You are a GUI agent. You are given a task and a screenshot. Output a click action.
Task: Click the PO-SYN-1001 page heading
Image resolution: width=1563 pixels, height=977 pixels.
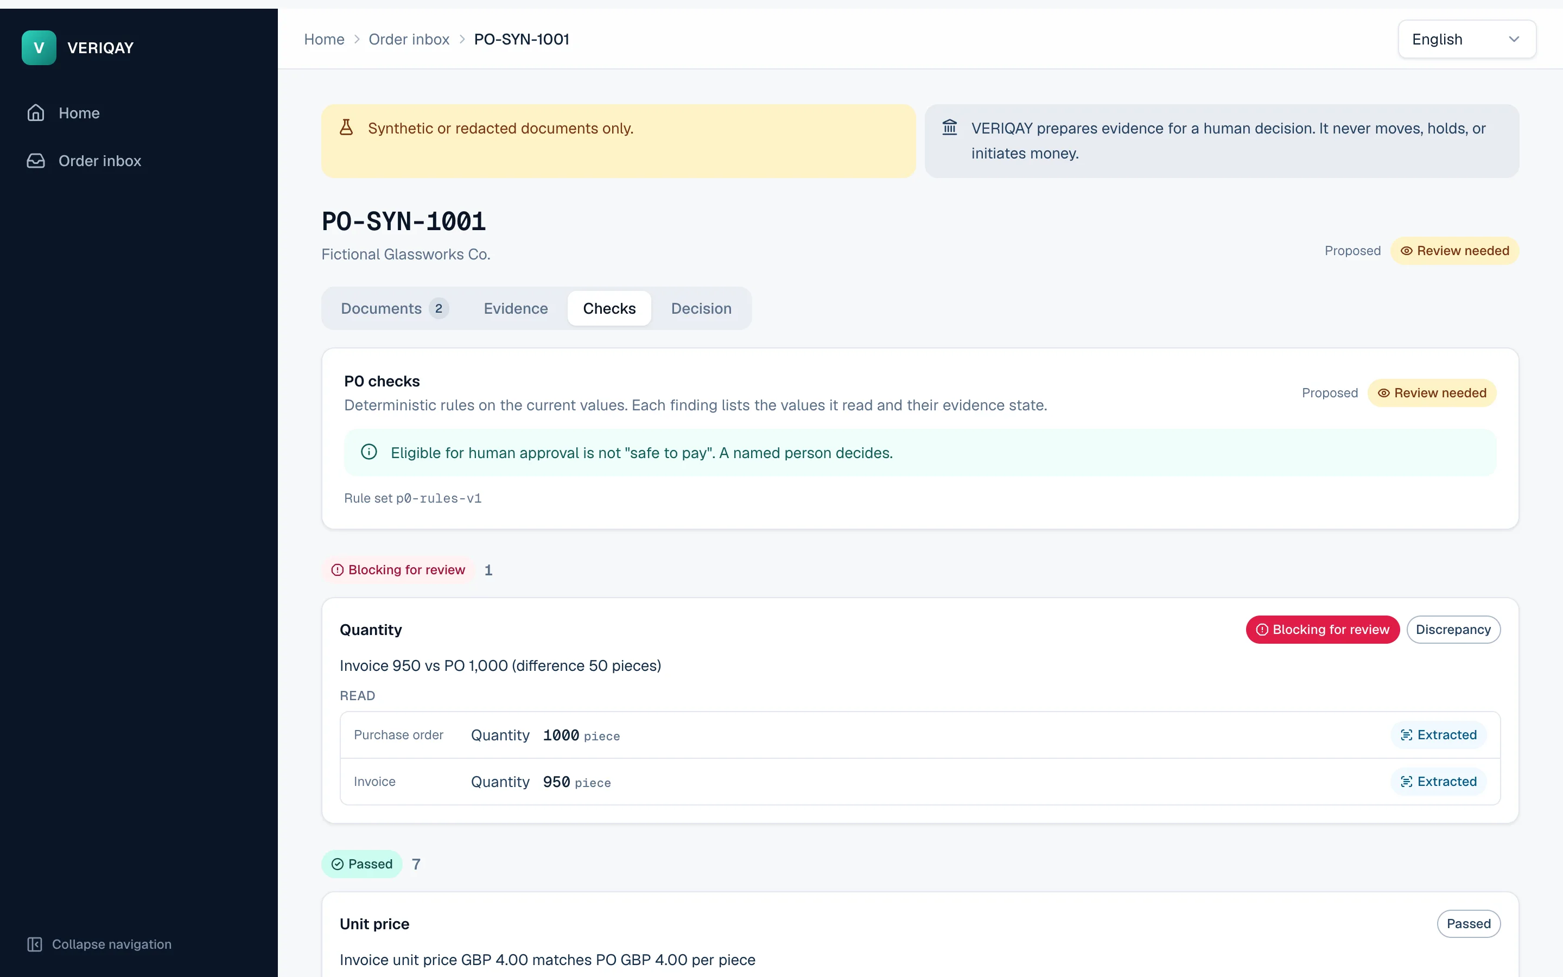pos(404,221)
